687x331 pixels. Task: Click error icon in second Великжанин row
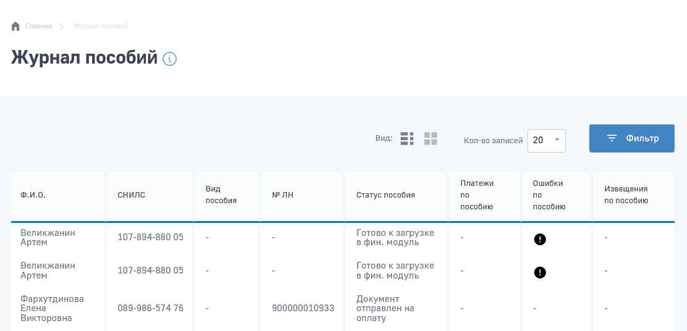[x=540, y=272]
